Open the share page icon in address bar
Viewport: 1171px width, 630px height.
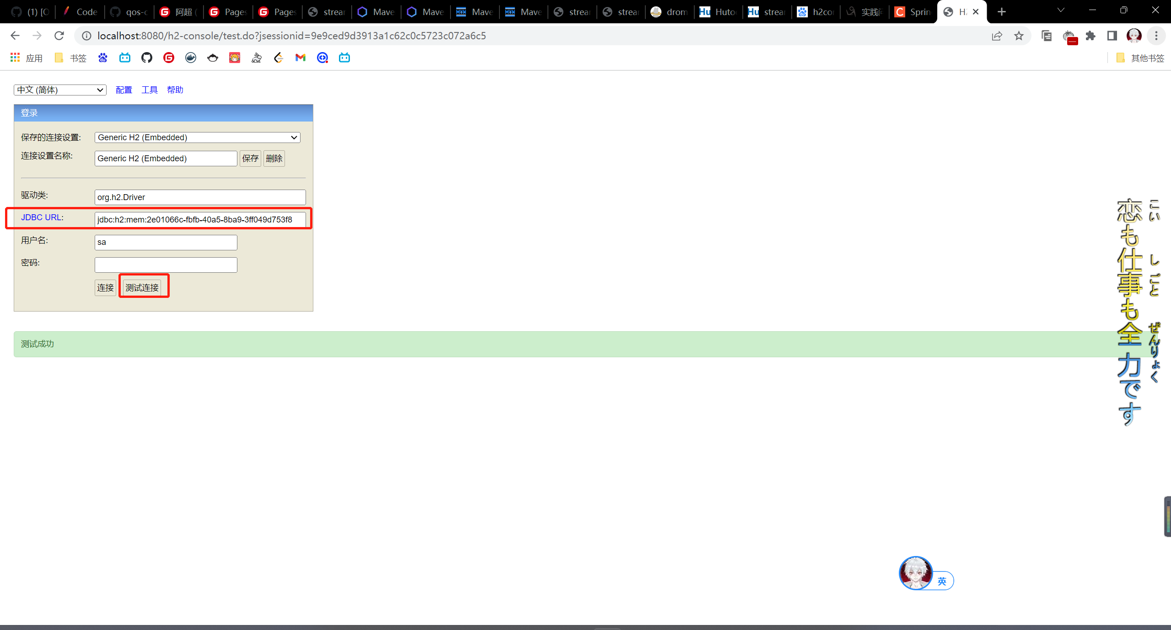[997, 36]
